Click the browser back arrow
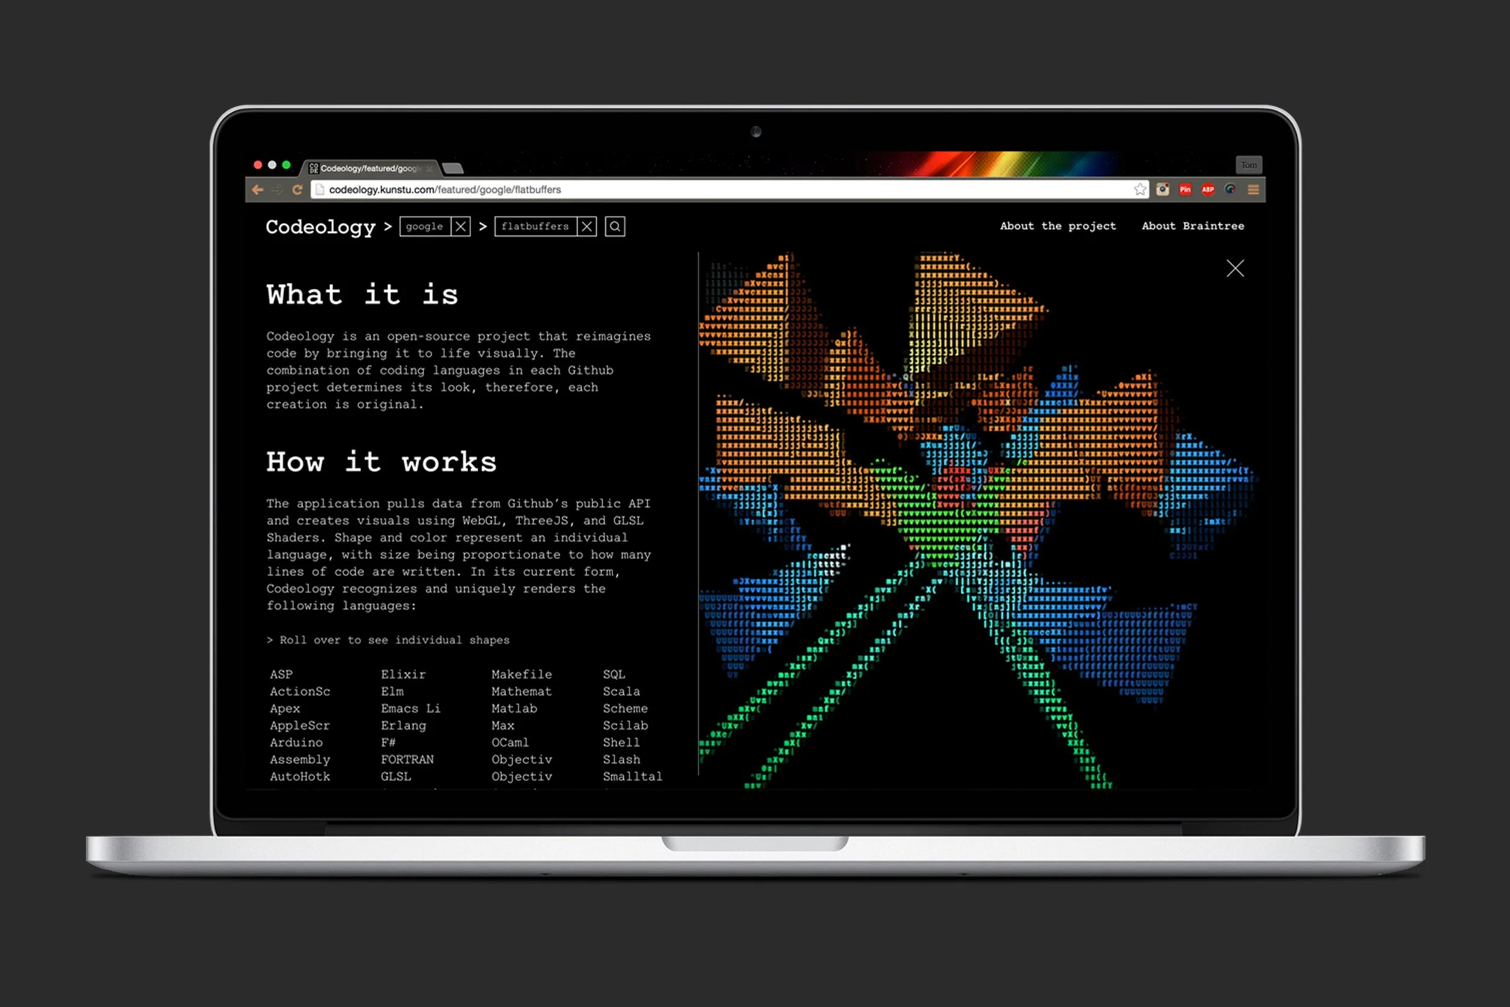The width and height of the screenshot is (1510, 1007). 258,190
